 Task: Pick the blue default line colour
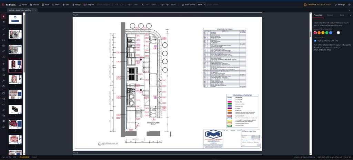click(331, 33)
